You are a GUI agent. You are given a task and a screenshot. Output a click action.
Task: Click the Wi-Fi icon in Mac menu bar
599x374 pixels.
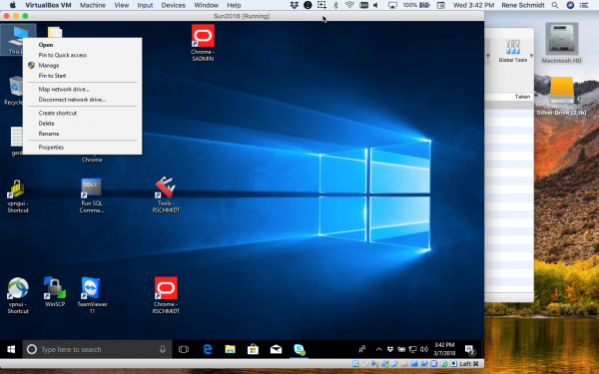(349, 5)
